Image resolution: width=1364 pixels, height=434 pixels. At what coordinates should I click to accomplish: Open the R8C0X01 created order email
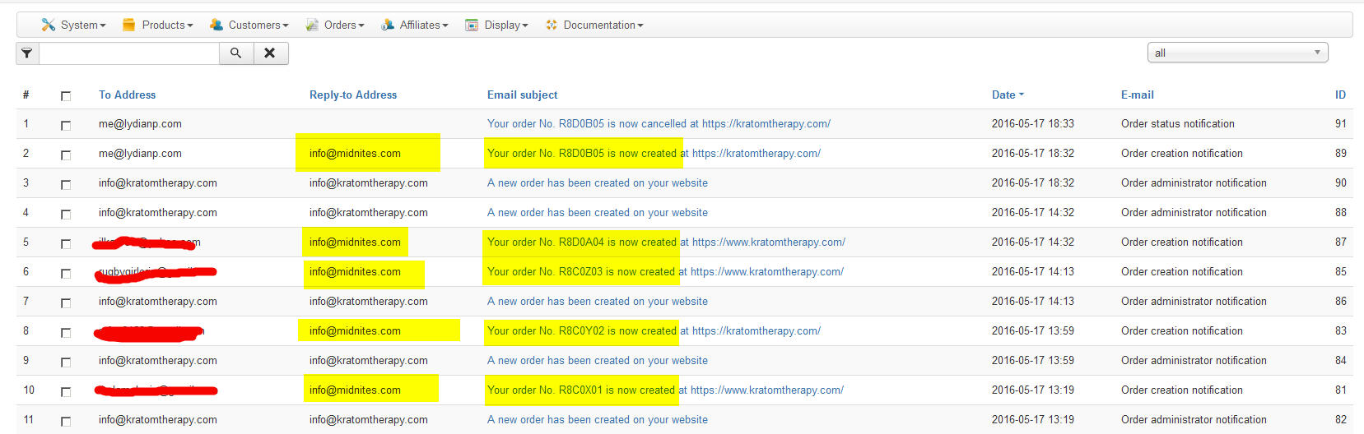[665, 390]
